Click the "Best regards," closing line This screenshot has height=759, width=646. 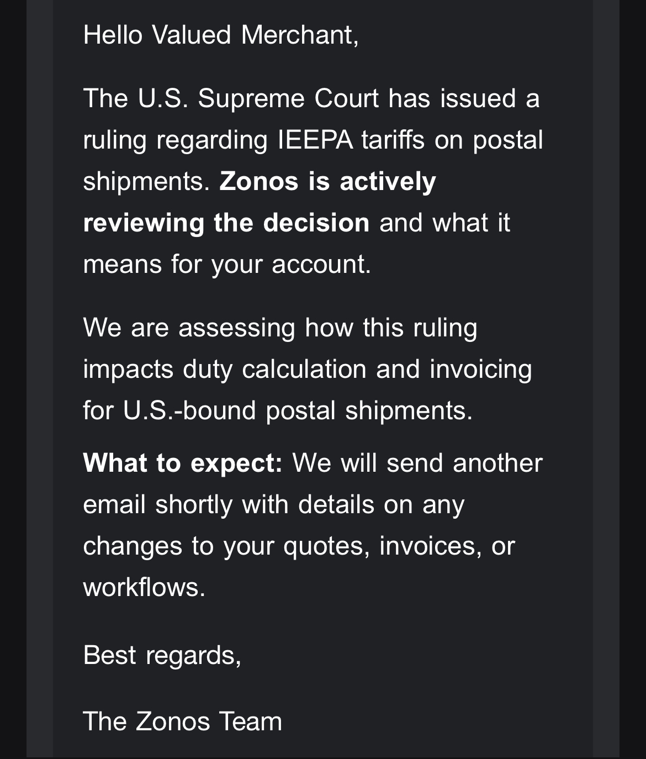point(162,655)
